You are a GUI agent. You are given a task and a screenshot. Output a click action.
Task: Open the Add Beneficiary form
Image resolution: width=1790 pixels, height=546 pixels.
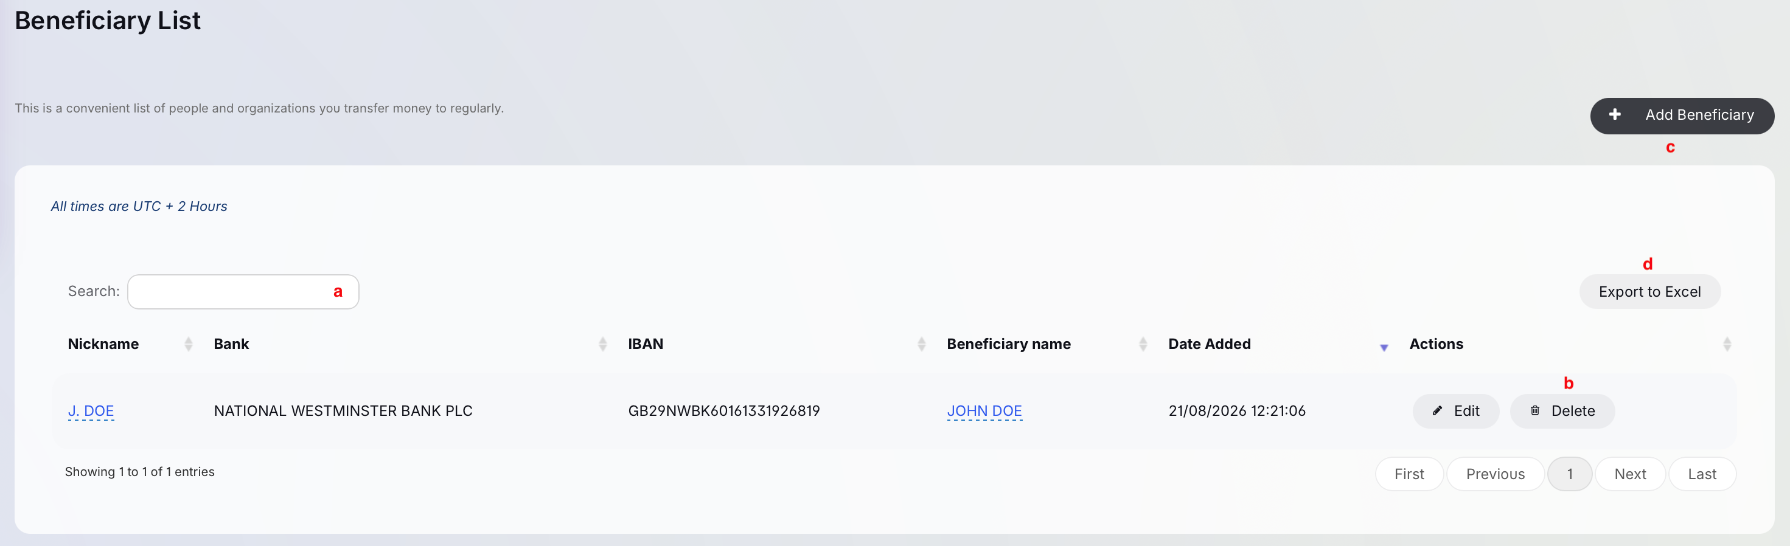1682,116
